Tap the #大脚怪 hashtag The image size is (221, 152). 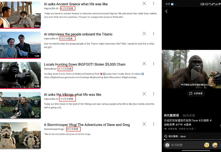[204, 121]
